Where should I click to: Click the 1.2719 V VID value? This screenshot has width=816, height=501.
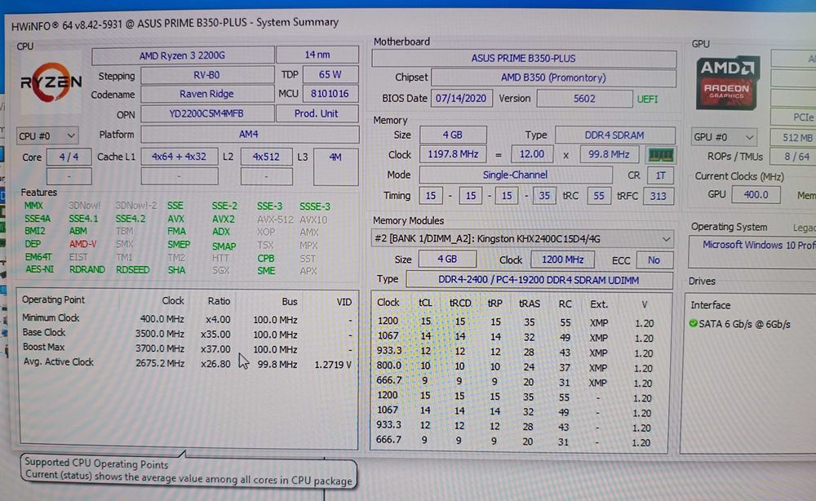click(x=333, y=365)
